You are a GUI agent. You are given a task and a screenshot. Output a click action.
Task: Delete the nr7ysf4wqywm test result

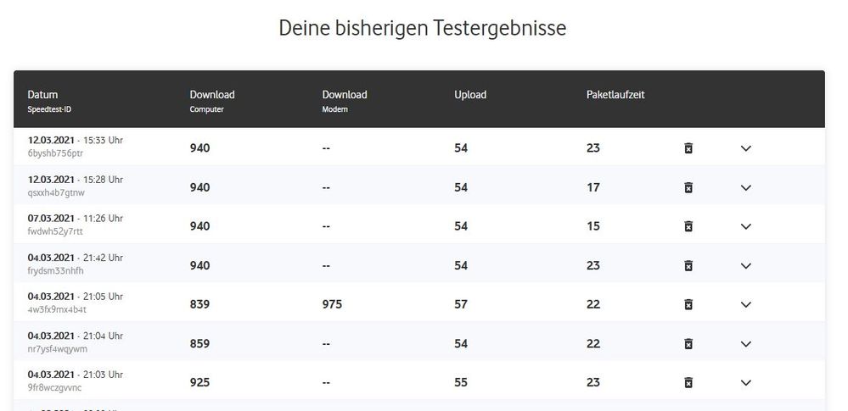pyautogui.click(x=688, y=343)
